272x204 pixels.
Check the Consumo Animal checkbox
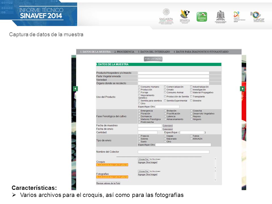pos(165,92)
